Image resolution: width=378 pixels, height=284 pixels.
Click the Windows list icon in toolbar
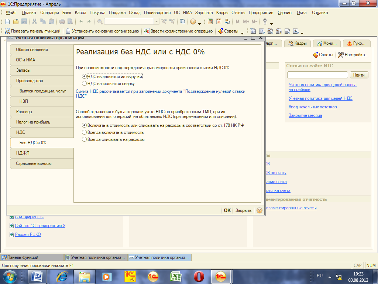182,22
